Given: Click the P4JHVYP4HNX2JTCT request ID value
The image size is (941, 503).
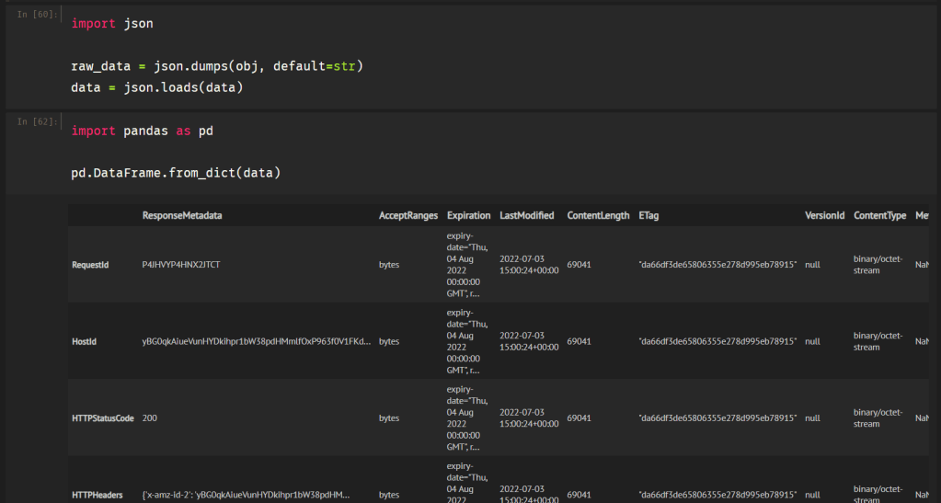Looking at the screenshot, I should [x=181, y=265].
